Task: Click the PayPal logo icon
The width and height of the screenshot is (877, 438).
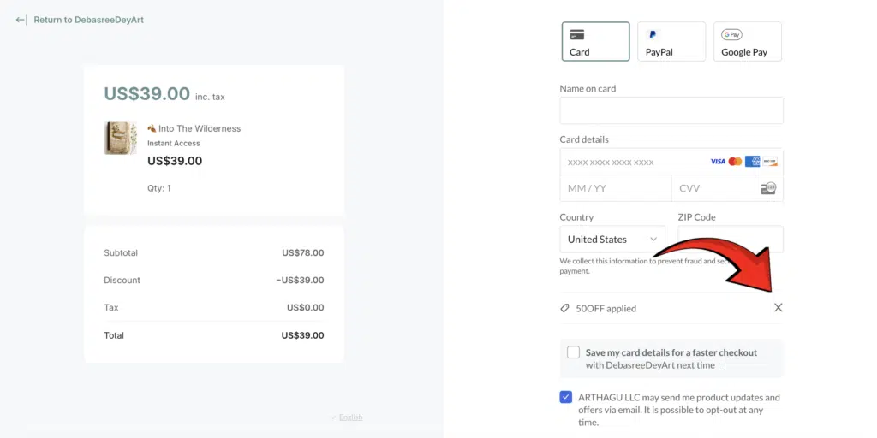Action: pos(652,34)
